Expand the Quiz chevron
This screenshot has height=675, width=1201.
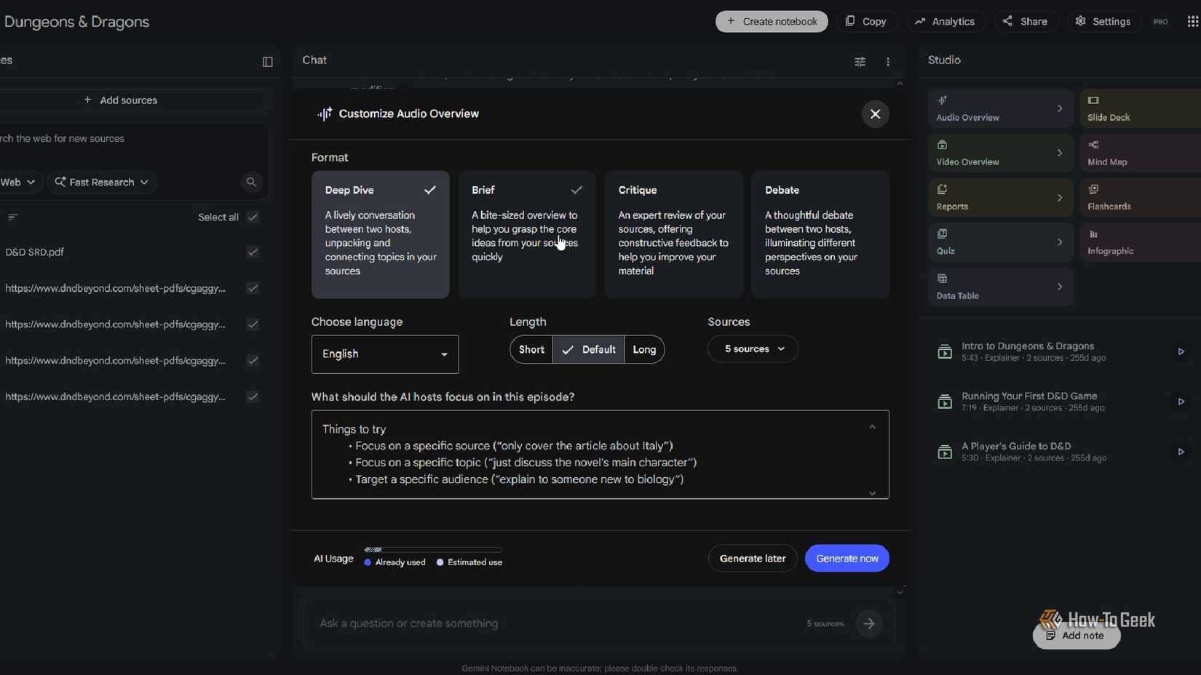(1059, 242)
